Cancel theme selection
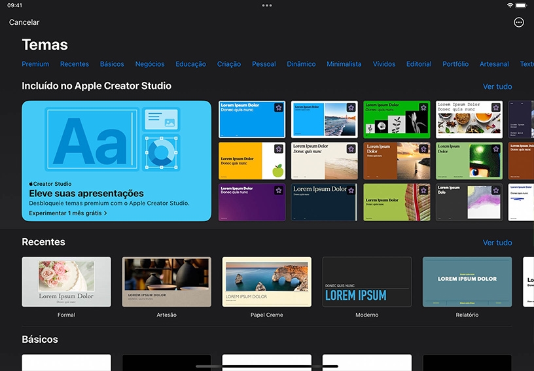Image resolution: width=534 pixels, height=371 pixels. pos(24,22)
